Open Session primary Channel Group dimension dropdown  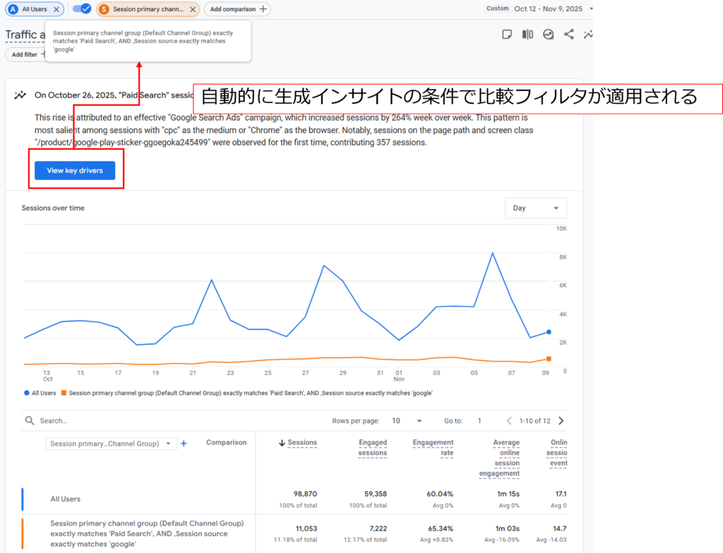pos(112,444)
